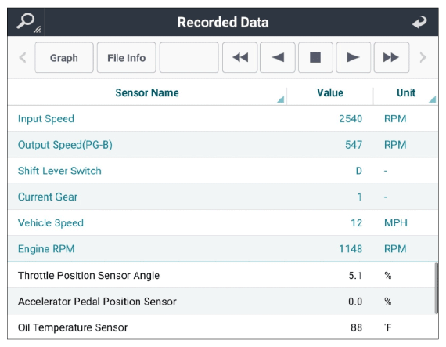Open the File Info button
446x347 pixels.
(x=126, y=57)
